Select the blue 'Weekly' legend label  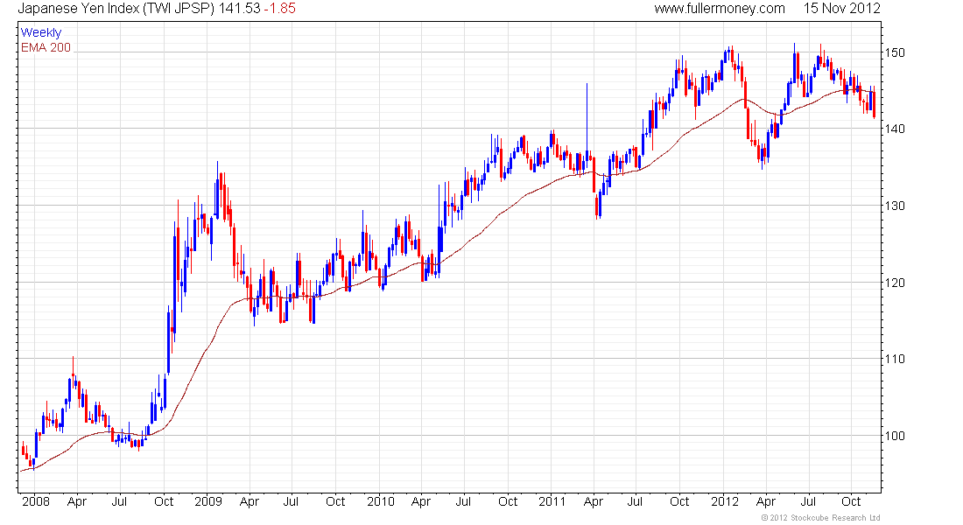(41, 32)
